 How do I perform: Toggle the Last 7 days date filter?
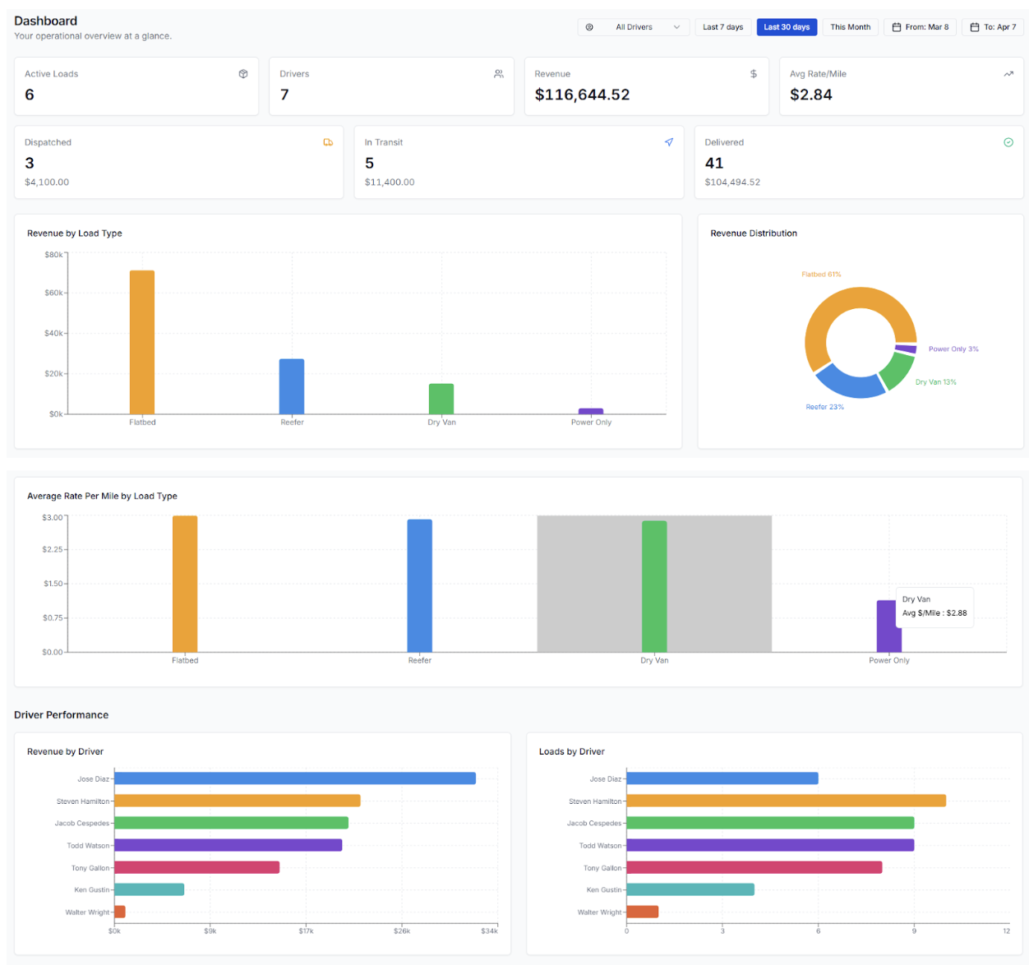click(x=722, y=26)
